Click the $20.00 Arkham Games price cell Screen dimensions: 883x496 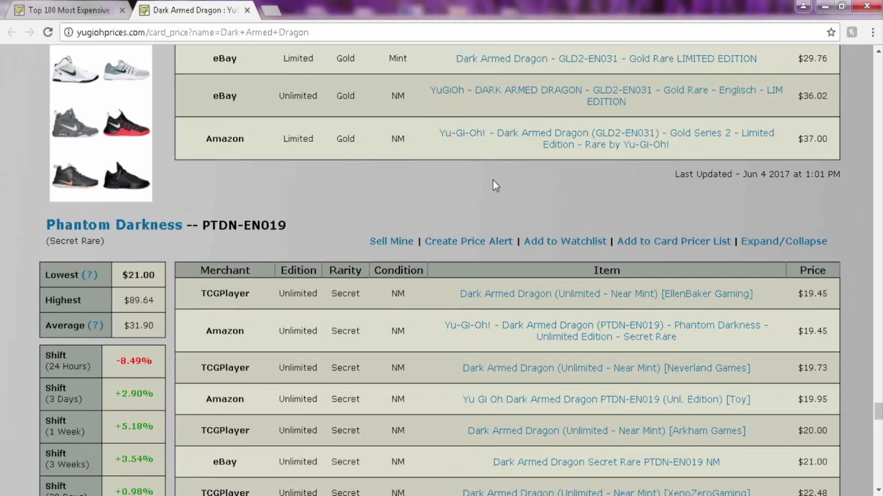pos(813,431)
